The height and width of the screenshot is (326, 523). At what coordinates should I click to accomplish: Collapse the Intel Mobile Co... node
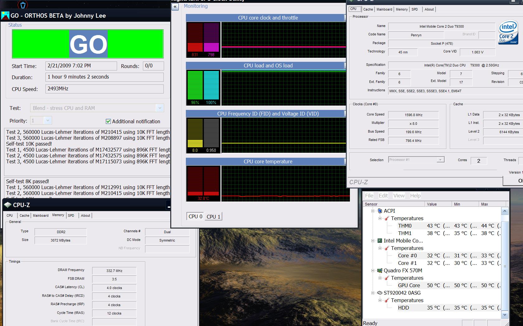pos(373,241)
